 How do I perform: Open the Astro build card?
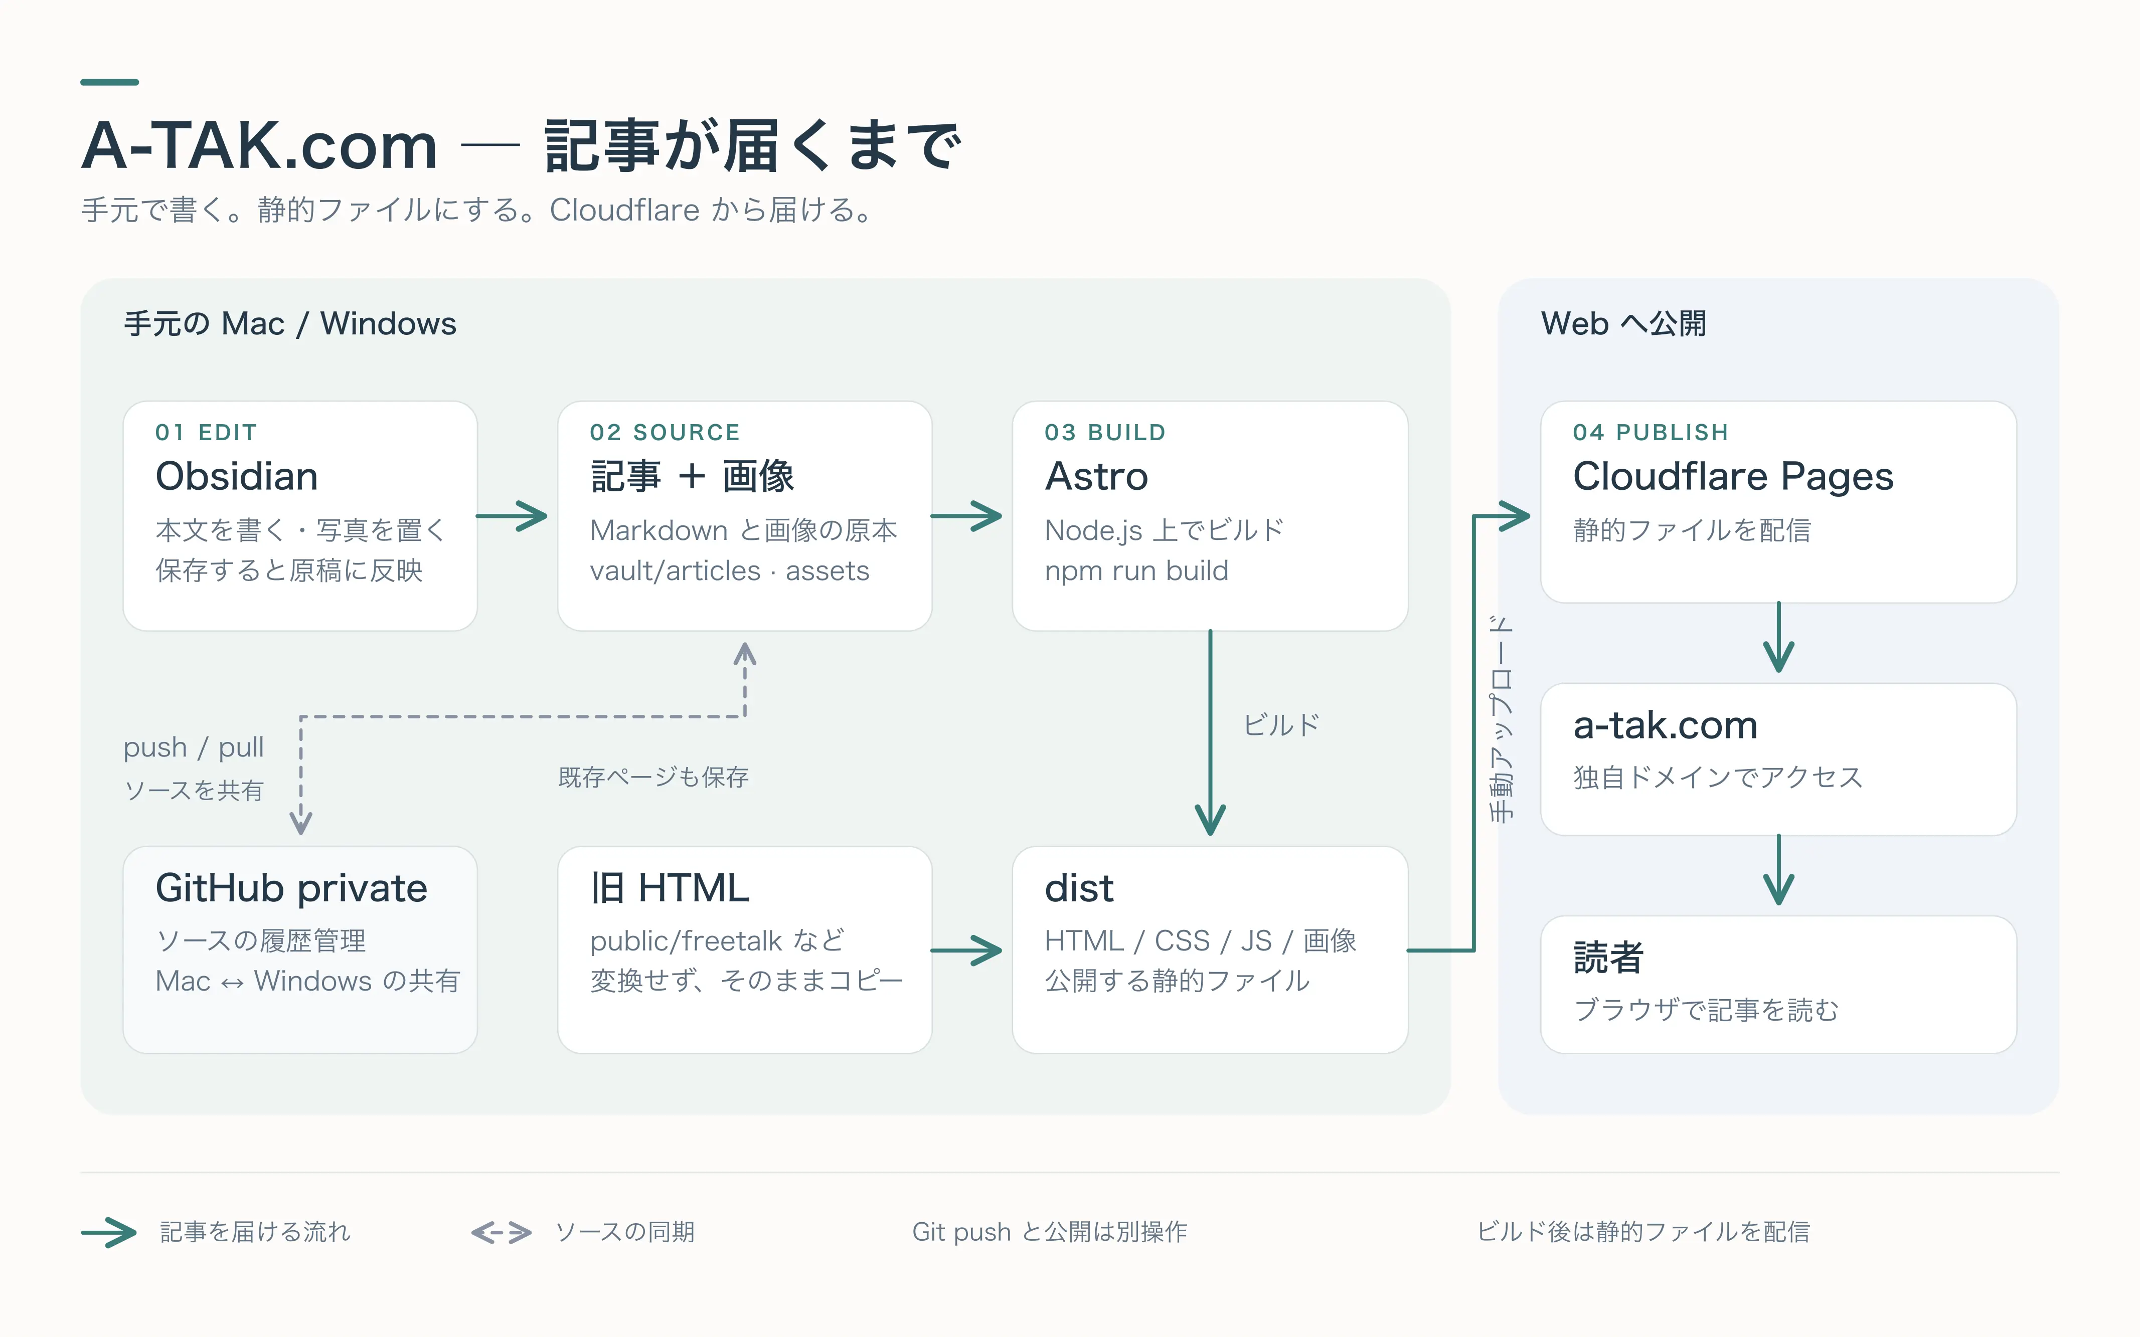point(1209,515)
